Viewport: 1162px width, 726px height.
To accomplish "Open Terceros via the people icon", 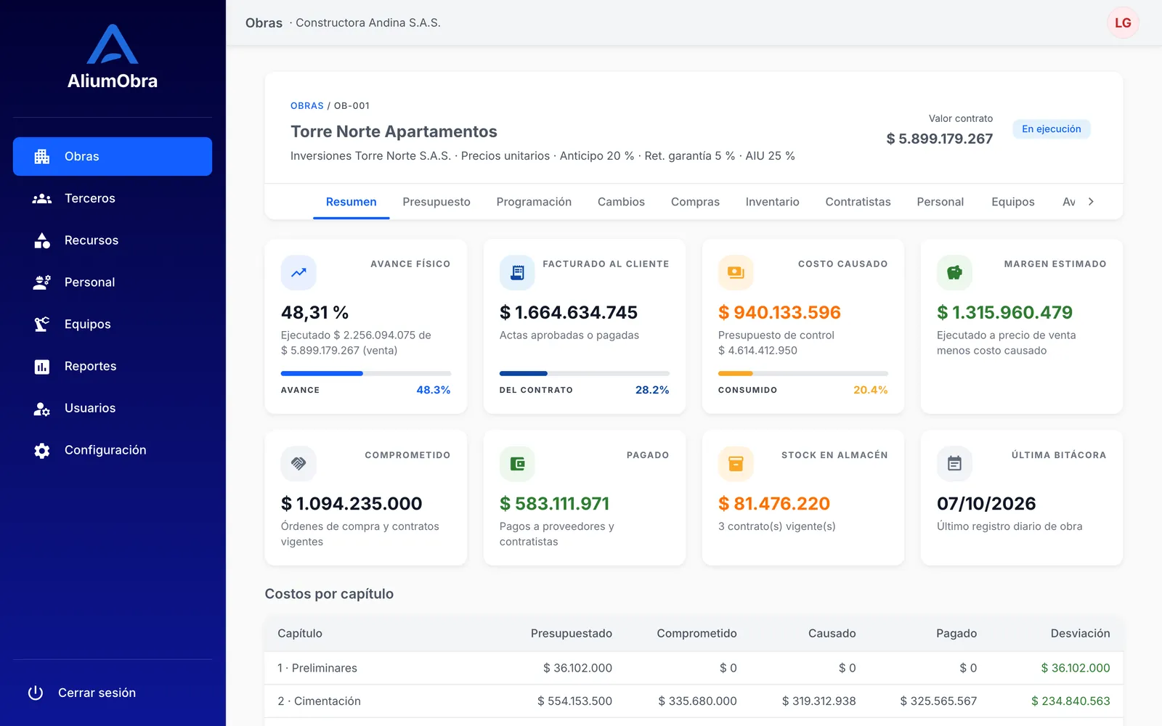I will [42, 198].
